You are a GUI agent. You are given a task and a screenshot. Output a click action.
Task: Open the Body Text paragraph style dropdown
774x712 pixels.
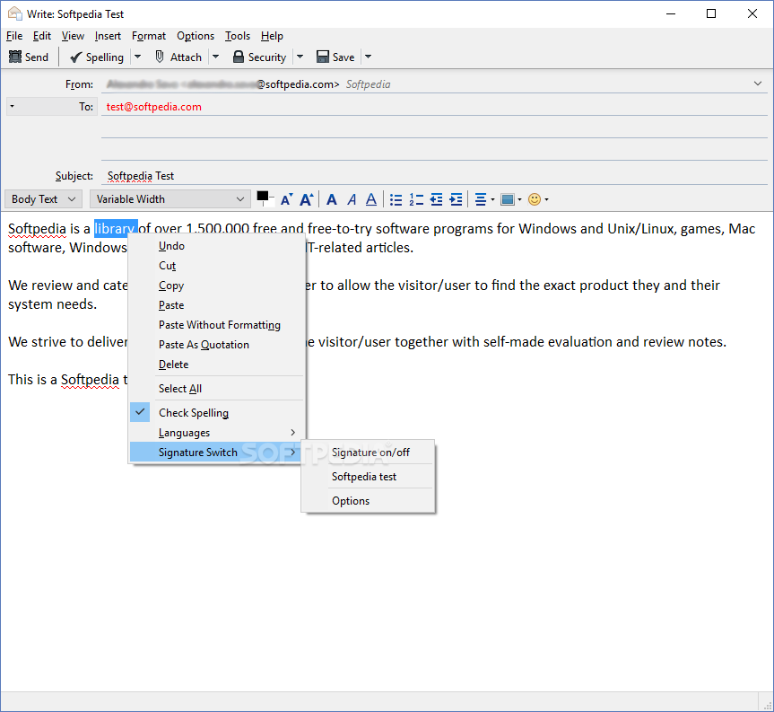pos(43,199)
